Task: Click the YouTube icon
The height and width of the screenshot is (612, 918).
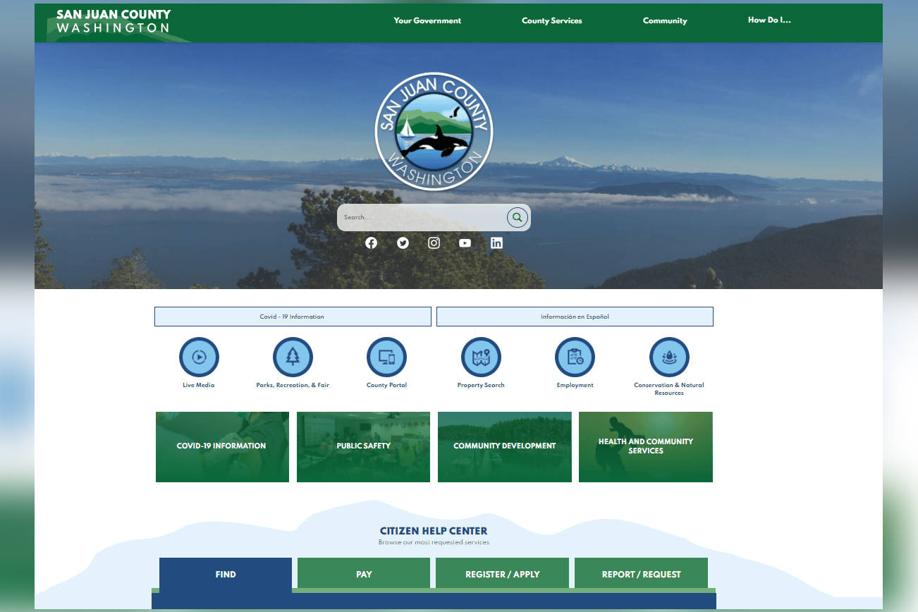Action: (x=465, y=243)
